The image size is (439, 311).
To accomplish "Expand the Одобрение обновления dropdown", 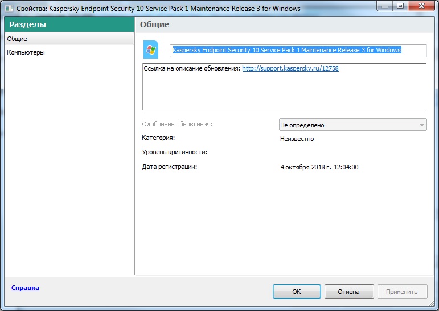I will click(353, 125).
